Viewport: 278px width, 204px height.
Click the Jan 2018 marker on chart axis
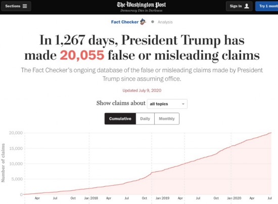coord(91,198)
